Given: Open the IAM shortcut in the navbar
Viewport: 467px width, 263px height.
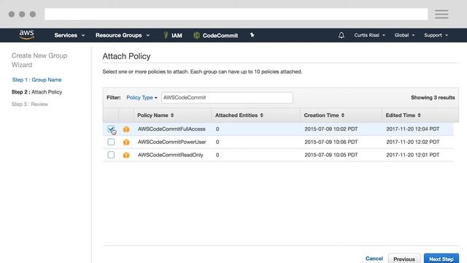Looking at the screenshot, I should click(173, 36).
